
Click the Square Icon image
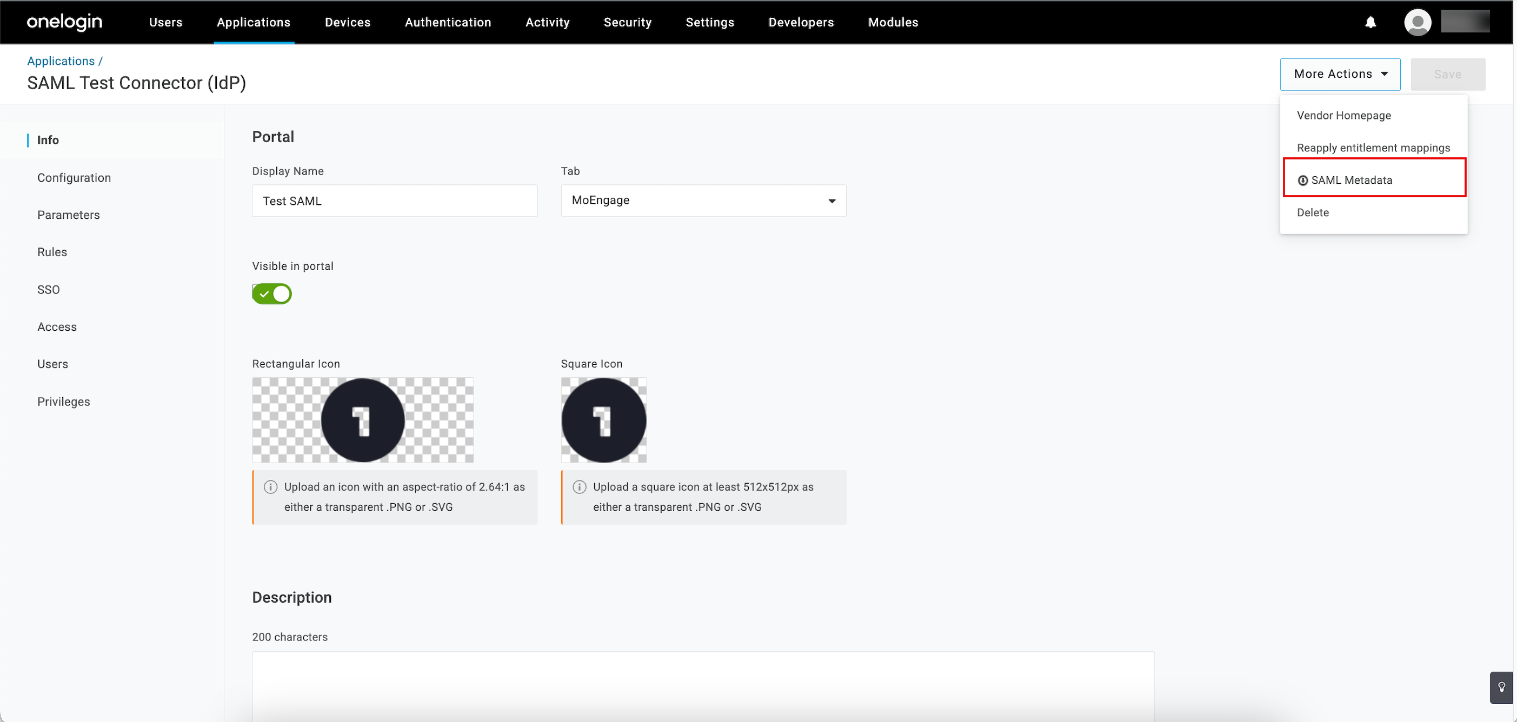pos(604,420)
